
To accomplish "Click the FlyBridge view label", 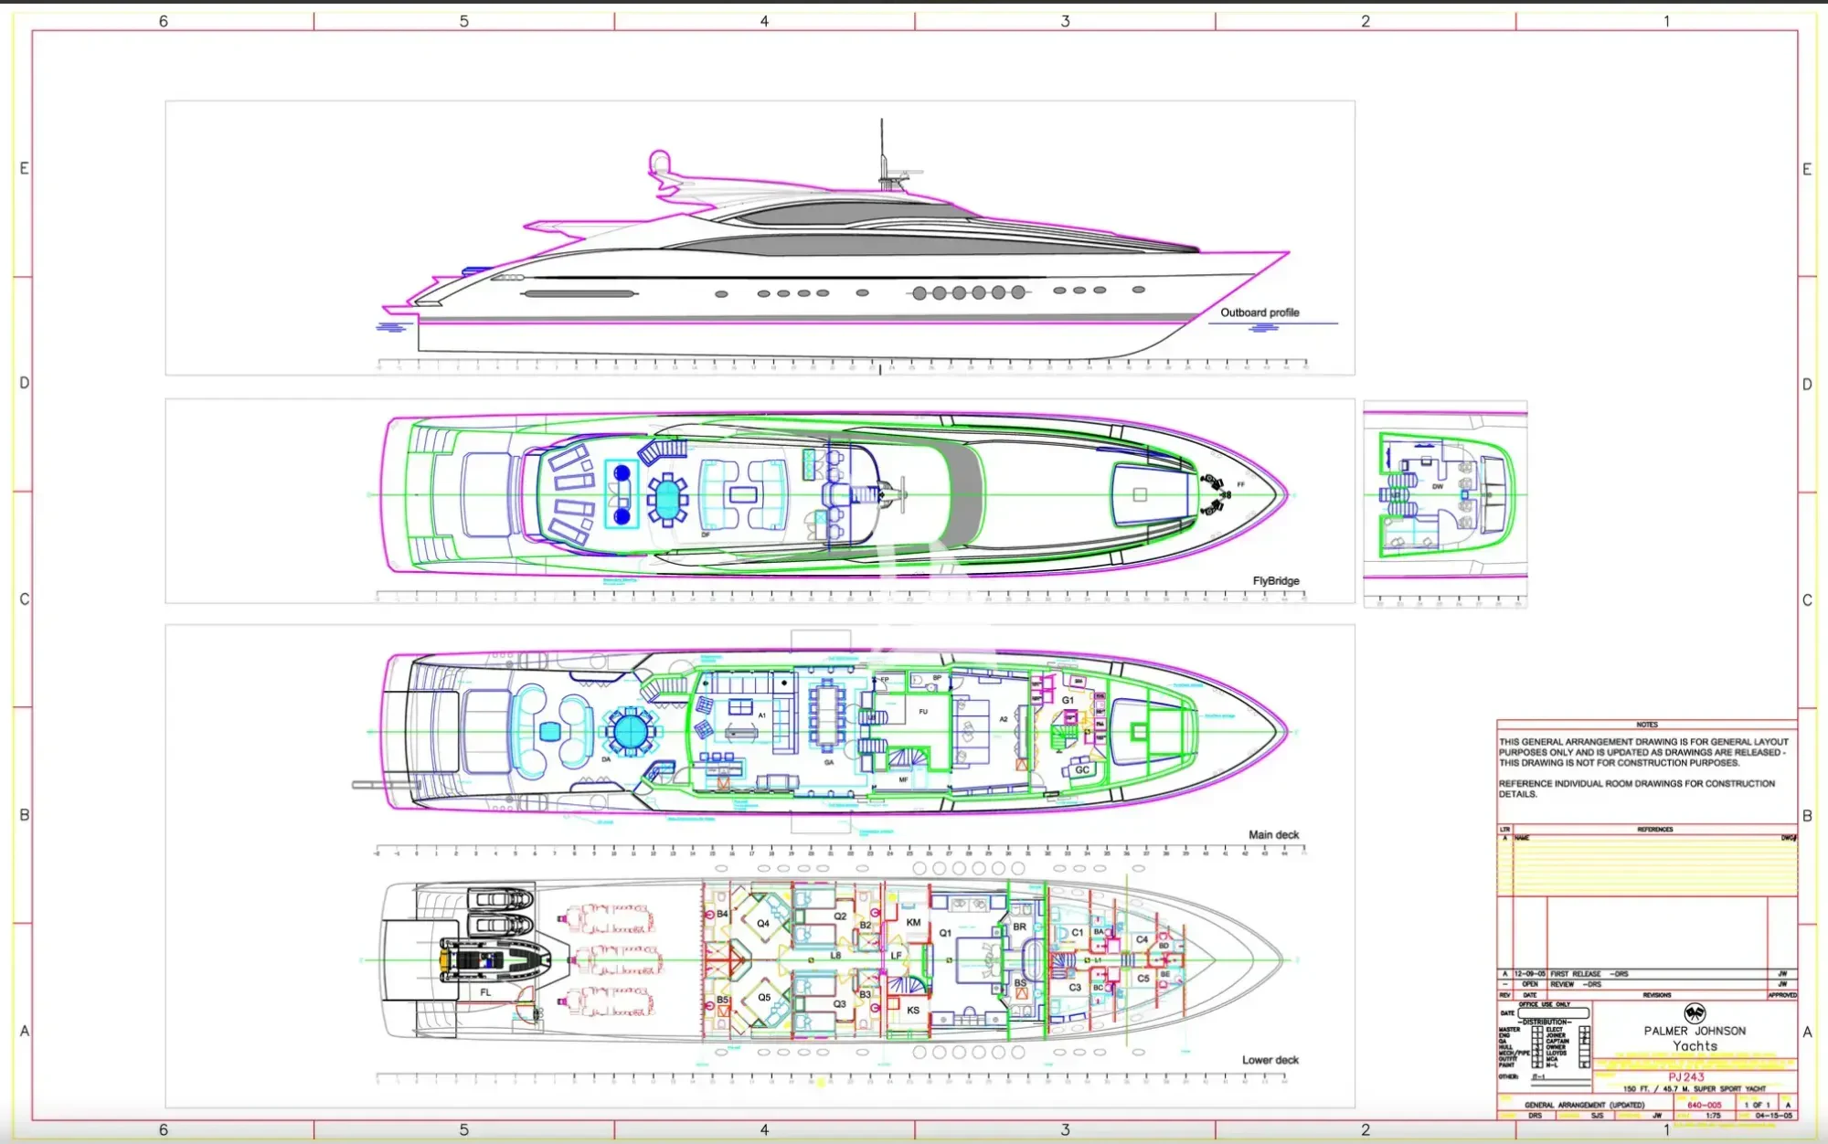I will (1276, 581).
